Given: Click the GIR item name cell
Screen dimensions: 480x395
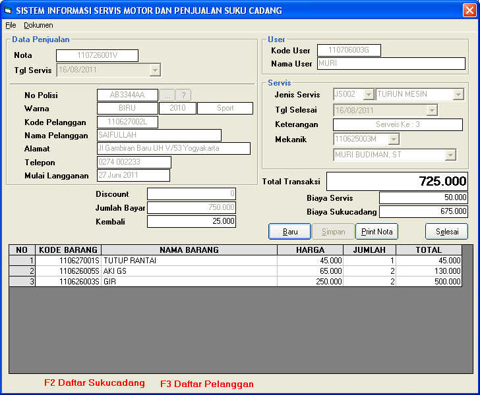Looking at the screenshot, I should coord(189,281).
